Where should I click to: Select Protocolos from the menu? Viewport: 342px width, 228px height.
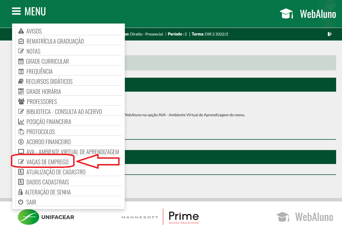41,132
